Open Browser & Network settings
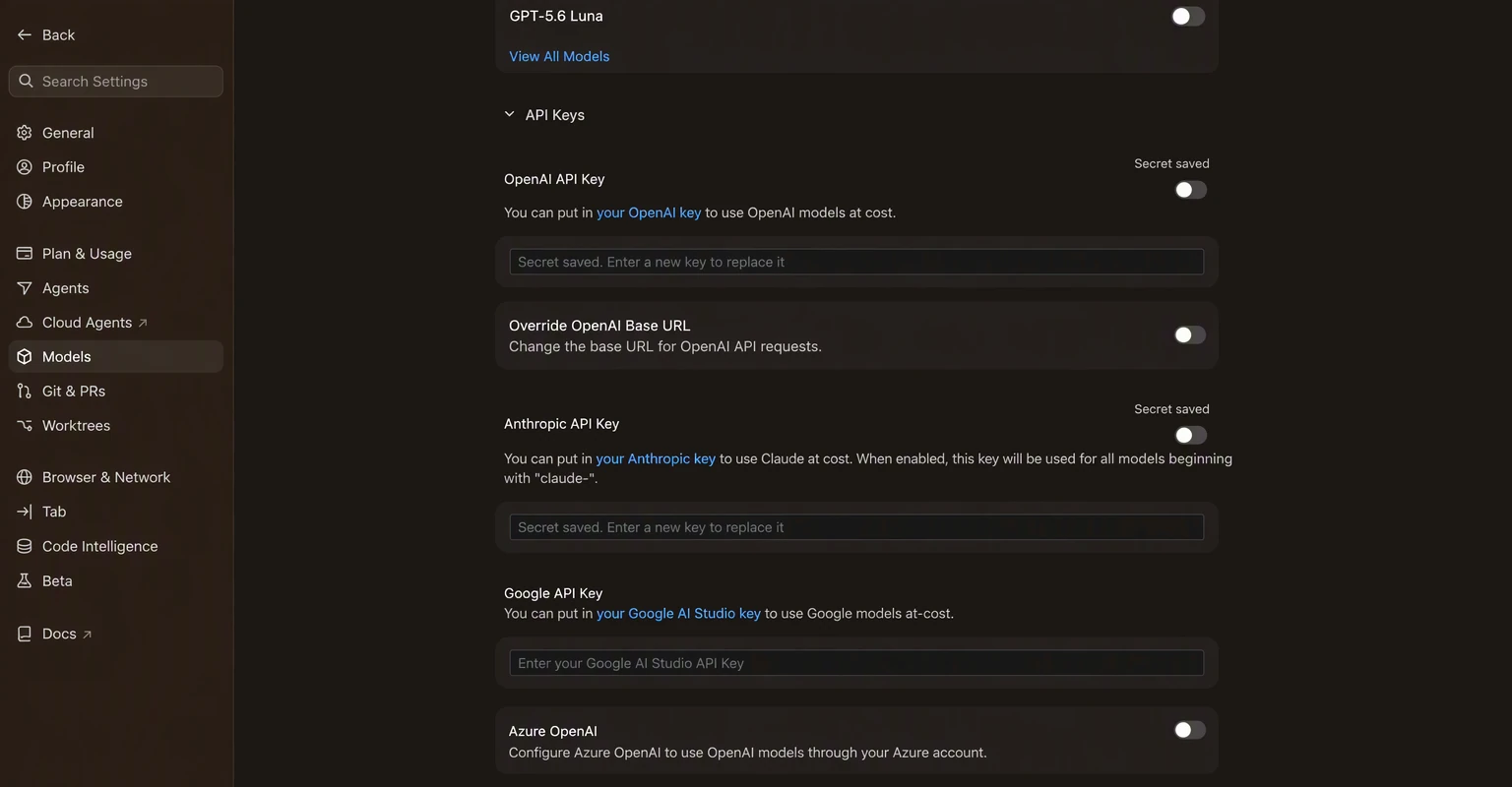Viewport: 1512px width, 787px height. (116, 477)
